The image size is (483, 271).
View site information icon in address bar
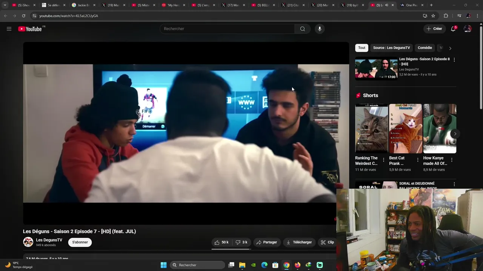tap(34, 16)
